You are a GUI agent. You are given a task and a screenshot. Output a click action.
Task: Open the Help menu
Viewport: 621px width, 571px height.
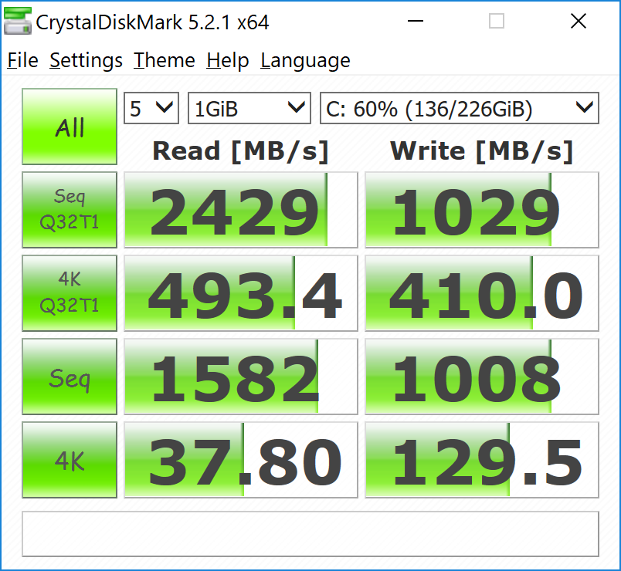(227, 60)
